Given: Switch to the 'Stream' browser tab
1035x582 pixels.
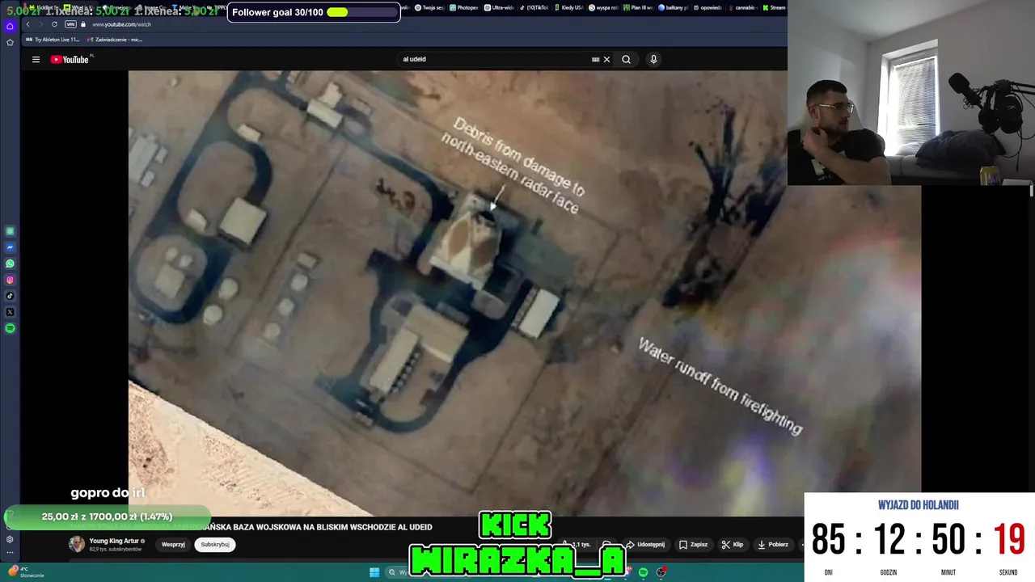Looking at the screenshot, I should pyautogui.click(x=775, y=7).
